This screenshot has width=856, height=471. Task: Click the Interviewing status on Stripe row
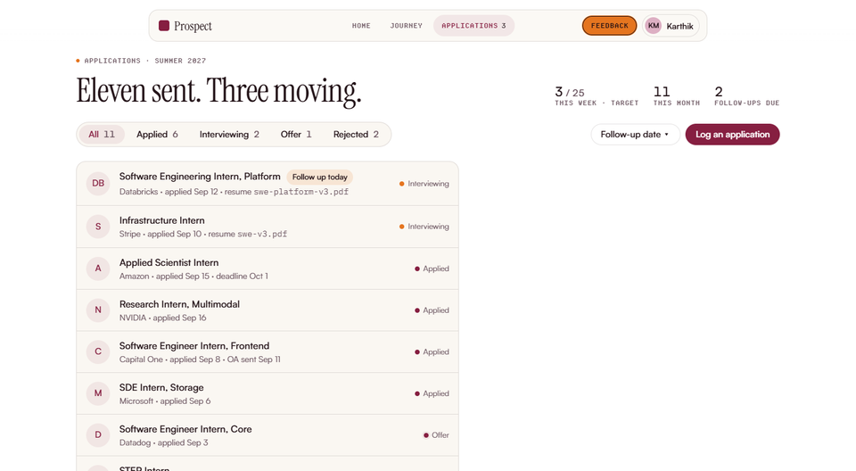(424, 227)
